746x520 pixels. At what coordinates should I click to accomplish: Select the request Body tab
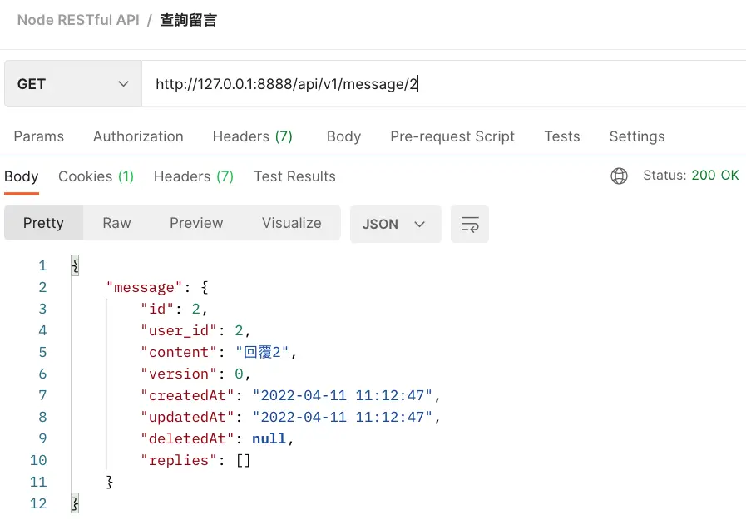(x=343, y=136)
